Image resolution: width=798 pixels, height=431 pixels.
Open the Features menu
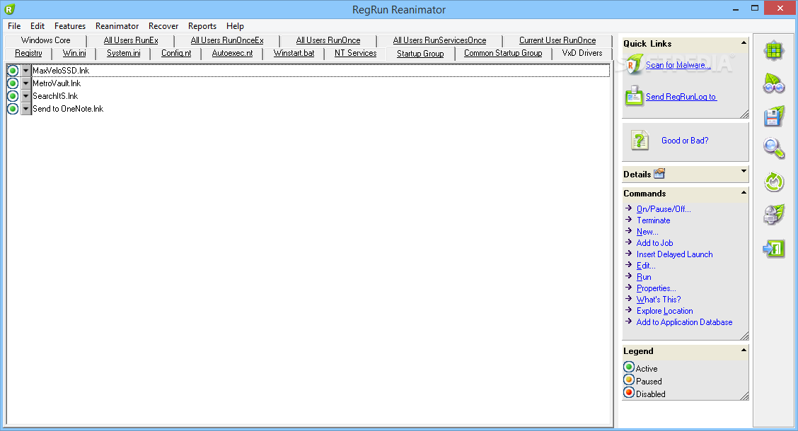[x=70, y=26]
